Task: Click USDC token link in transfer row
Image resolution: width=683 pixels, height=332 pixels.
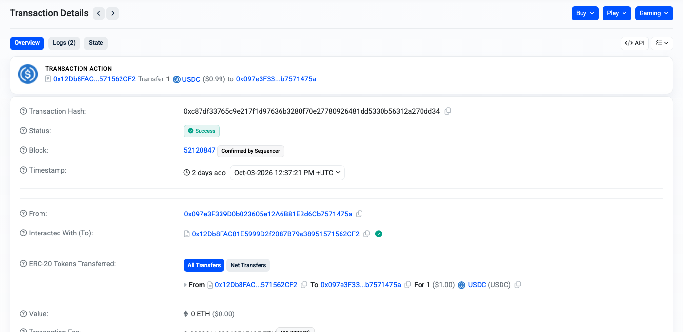Action: pos(477,285)
